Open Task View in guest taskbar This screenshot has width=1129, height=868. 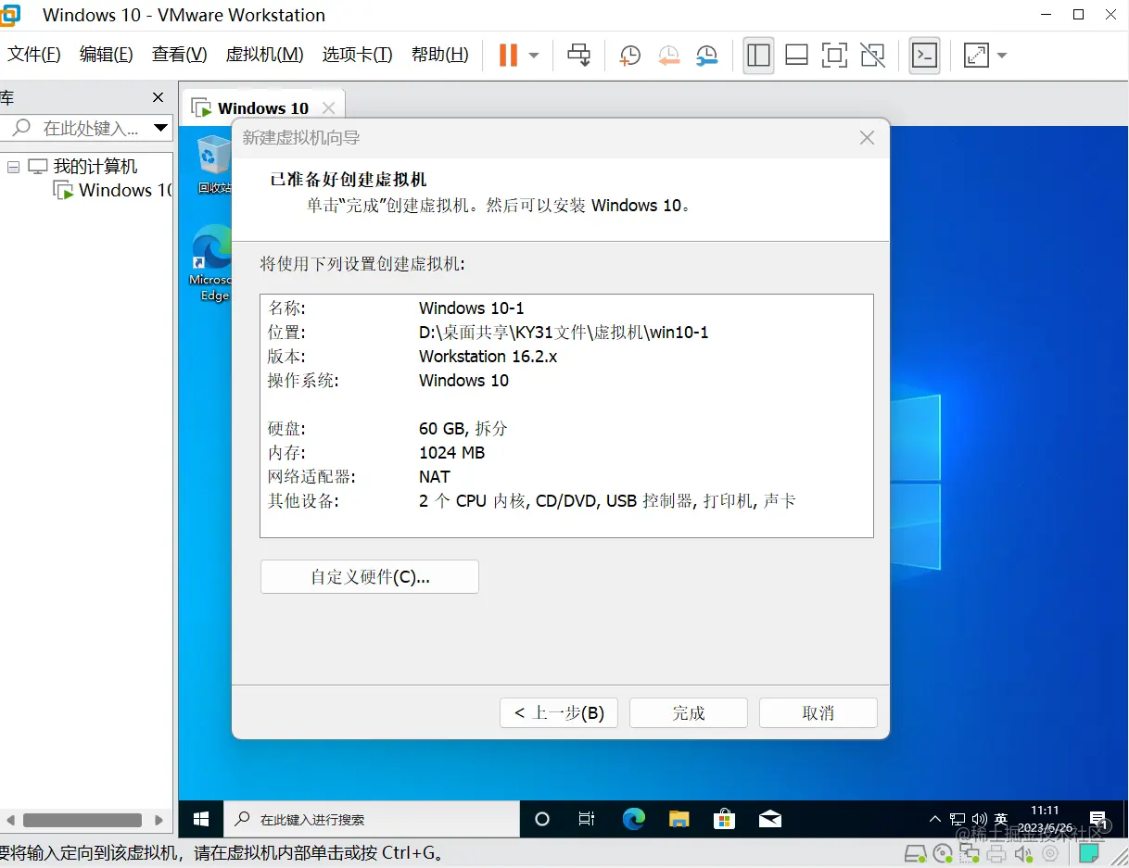587,819
